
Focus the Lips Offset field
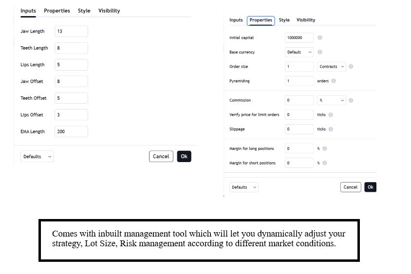(71, 115)
